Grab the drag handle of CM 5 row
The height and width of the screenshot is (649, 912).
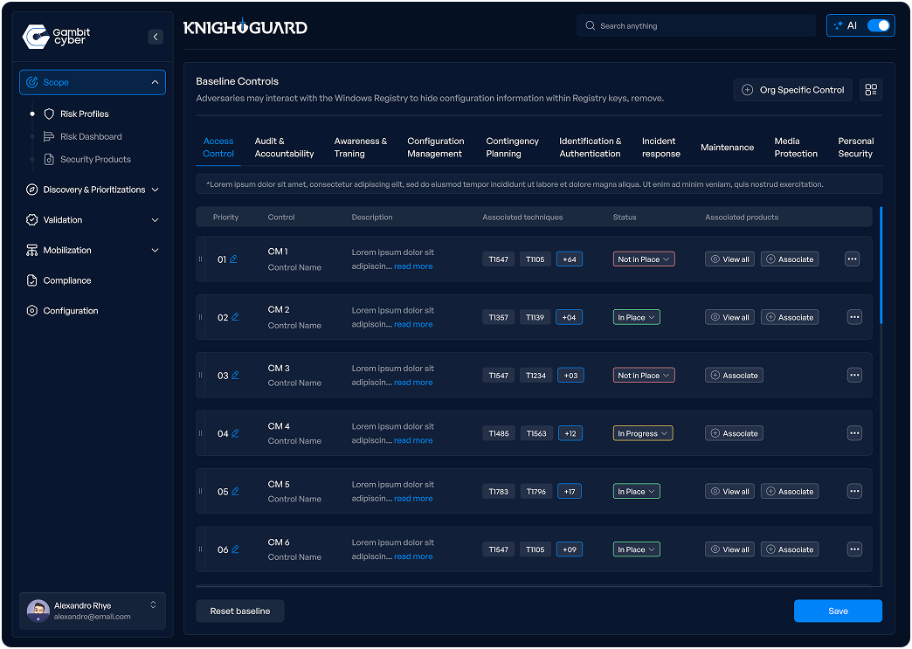point(201,492)
